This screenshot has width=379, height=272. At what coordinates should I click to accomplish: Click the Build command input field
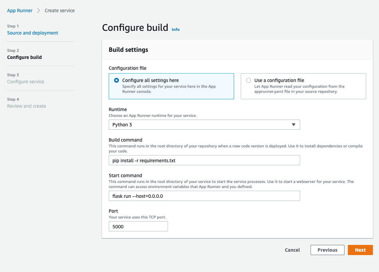204,160
